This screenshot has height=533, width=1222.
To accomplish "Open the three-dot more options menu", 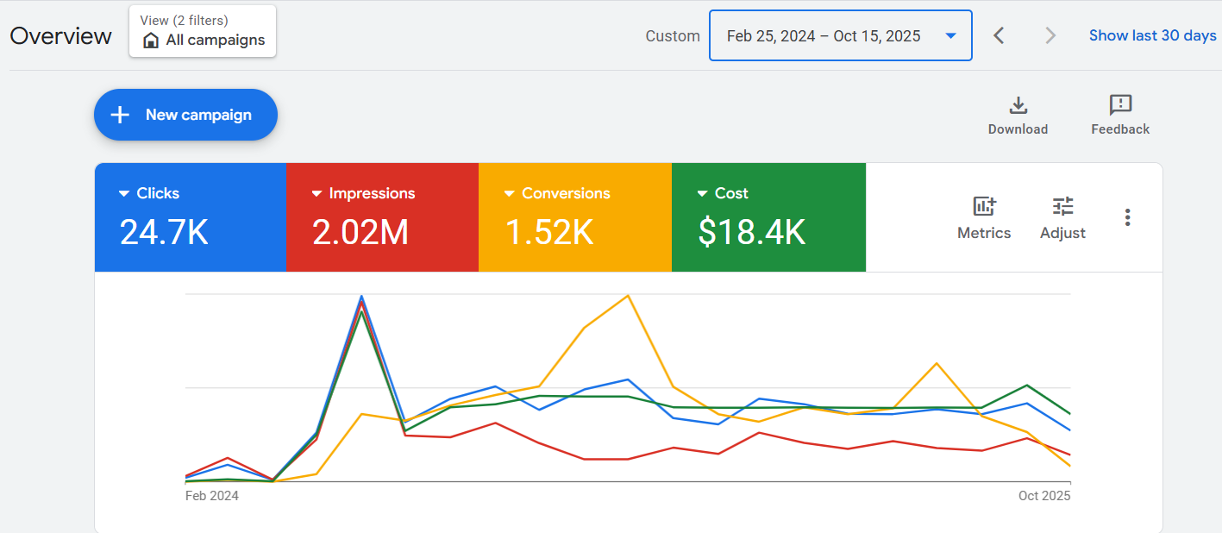I will [1127, 217].
